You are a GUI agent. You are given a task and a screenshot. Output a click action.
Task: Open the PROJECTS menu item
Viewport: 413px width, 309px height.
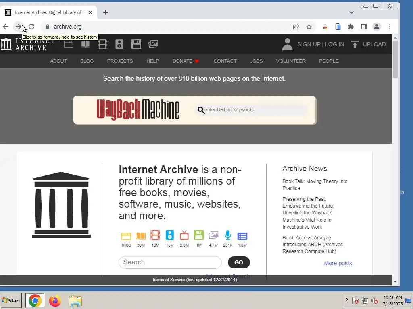[120, 61]
